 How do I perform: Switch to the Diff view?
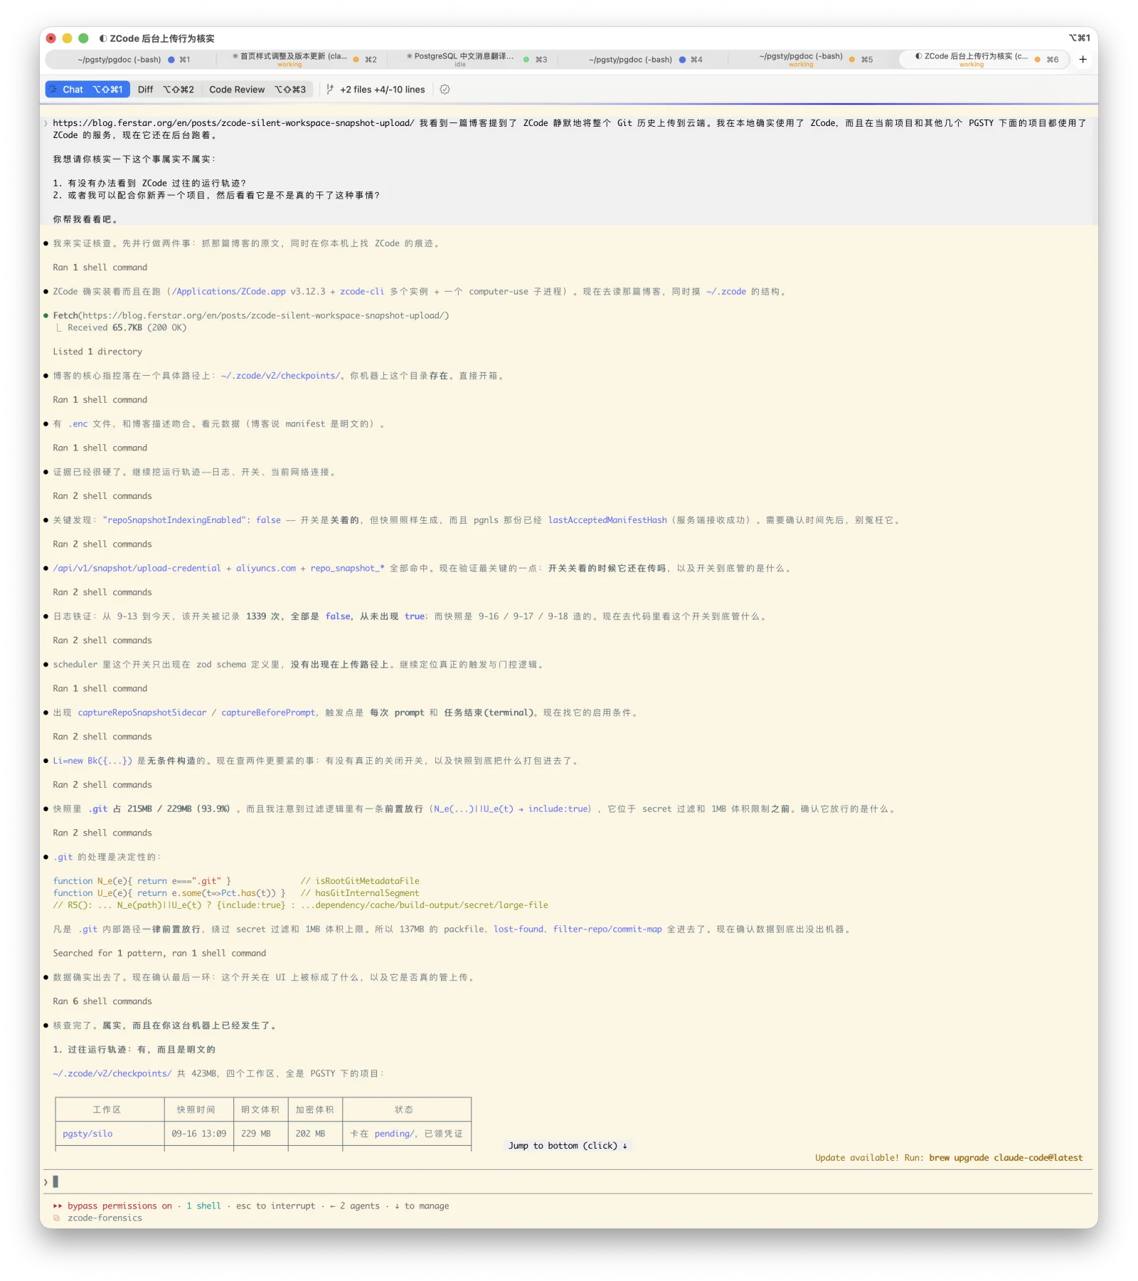166,90
